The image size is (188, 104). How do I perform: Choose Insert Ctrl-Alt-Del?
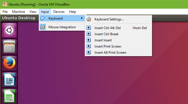pyautogui.click(x=118, y=28)
